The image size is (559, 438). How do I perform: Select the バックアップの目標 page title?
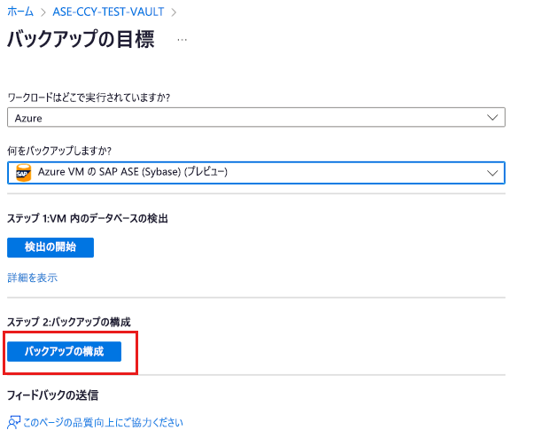(81, 39)
